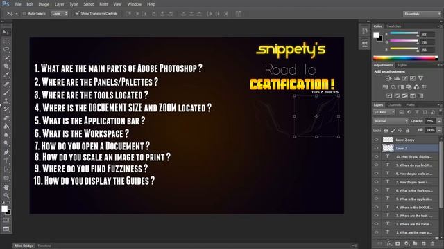
Task: Click the add layer style fx icon
Action: [x=389, y=243]
